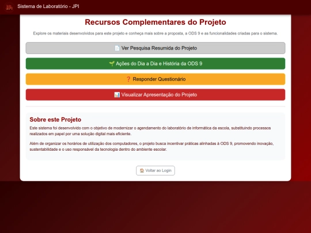Click the paragraph starting 'Além de organizar os horários'
The width and height of the screenshot is (311, 233).
[x=151, y=147]
